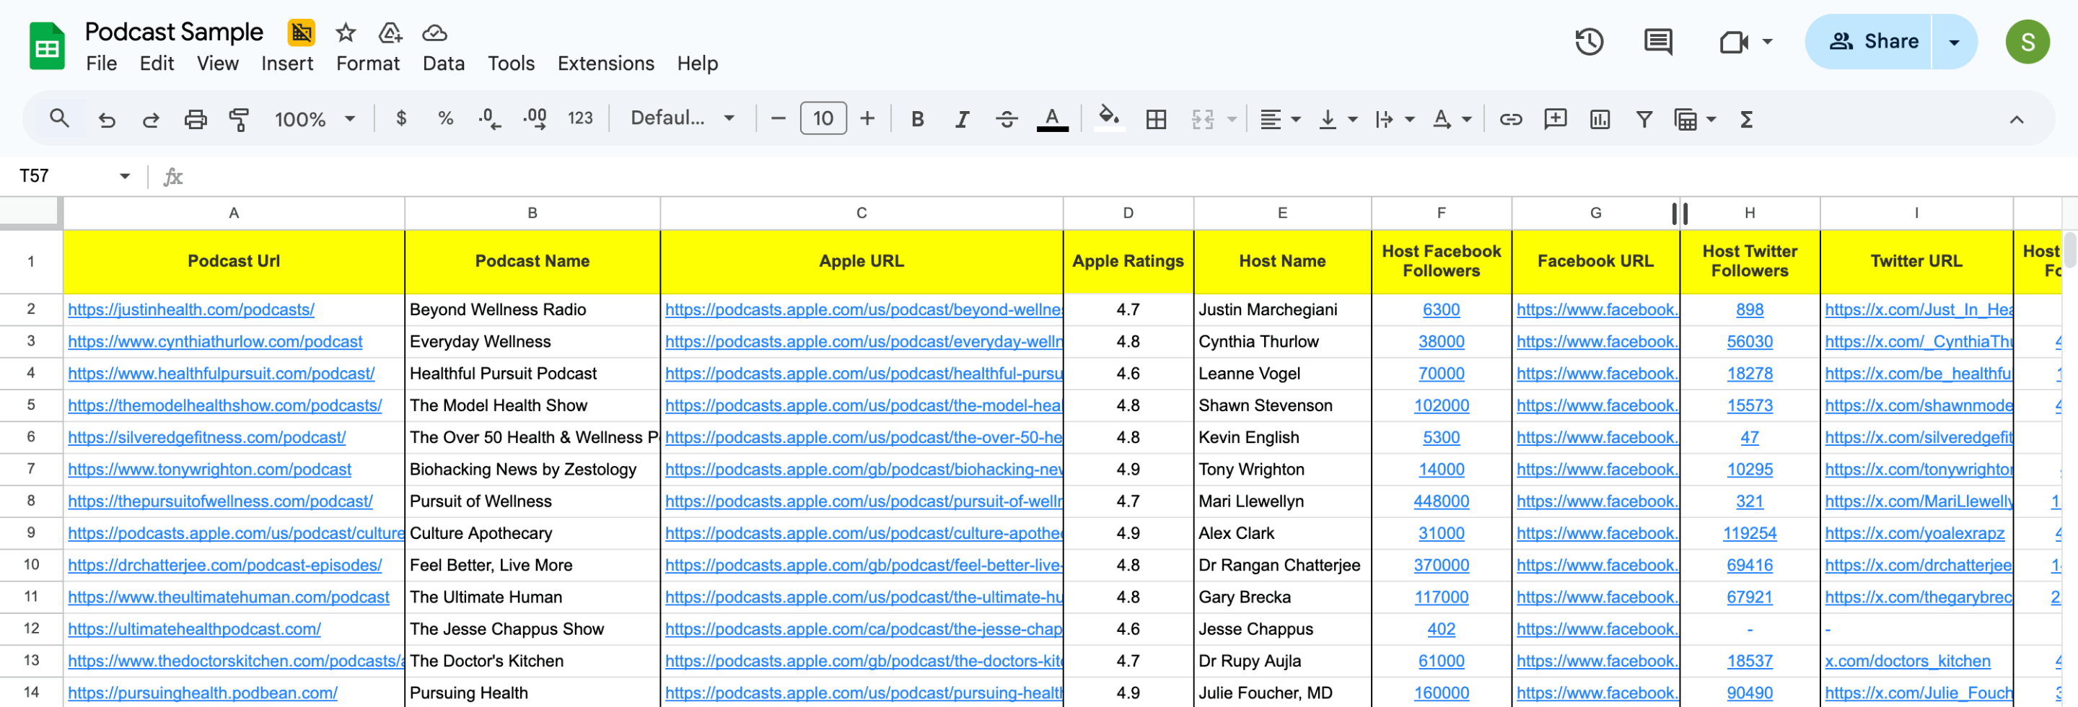Viewport: 2078px width, 707px height.
Task: Open the x.com/doctors_kitchen Twitter link
Action: tap(1907, 661)
